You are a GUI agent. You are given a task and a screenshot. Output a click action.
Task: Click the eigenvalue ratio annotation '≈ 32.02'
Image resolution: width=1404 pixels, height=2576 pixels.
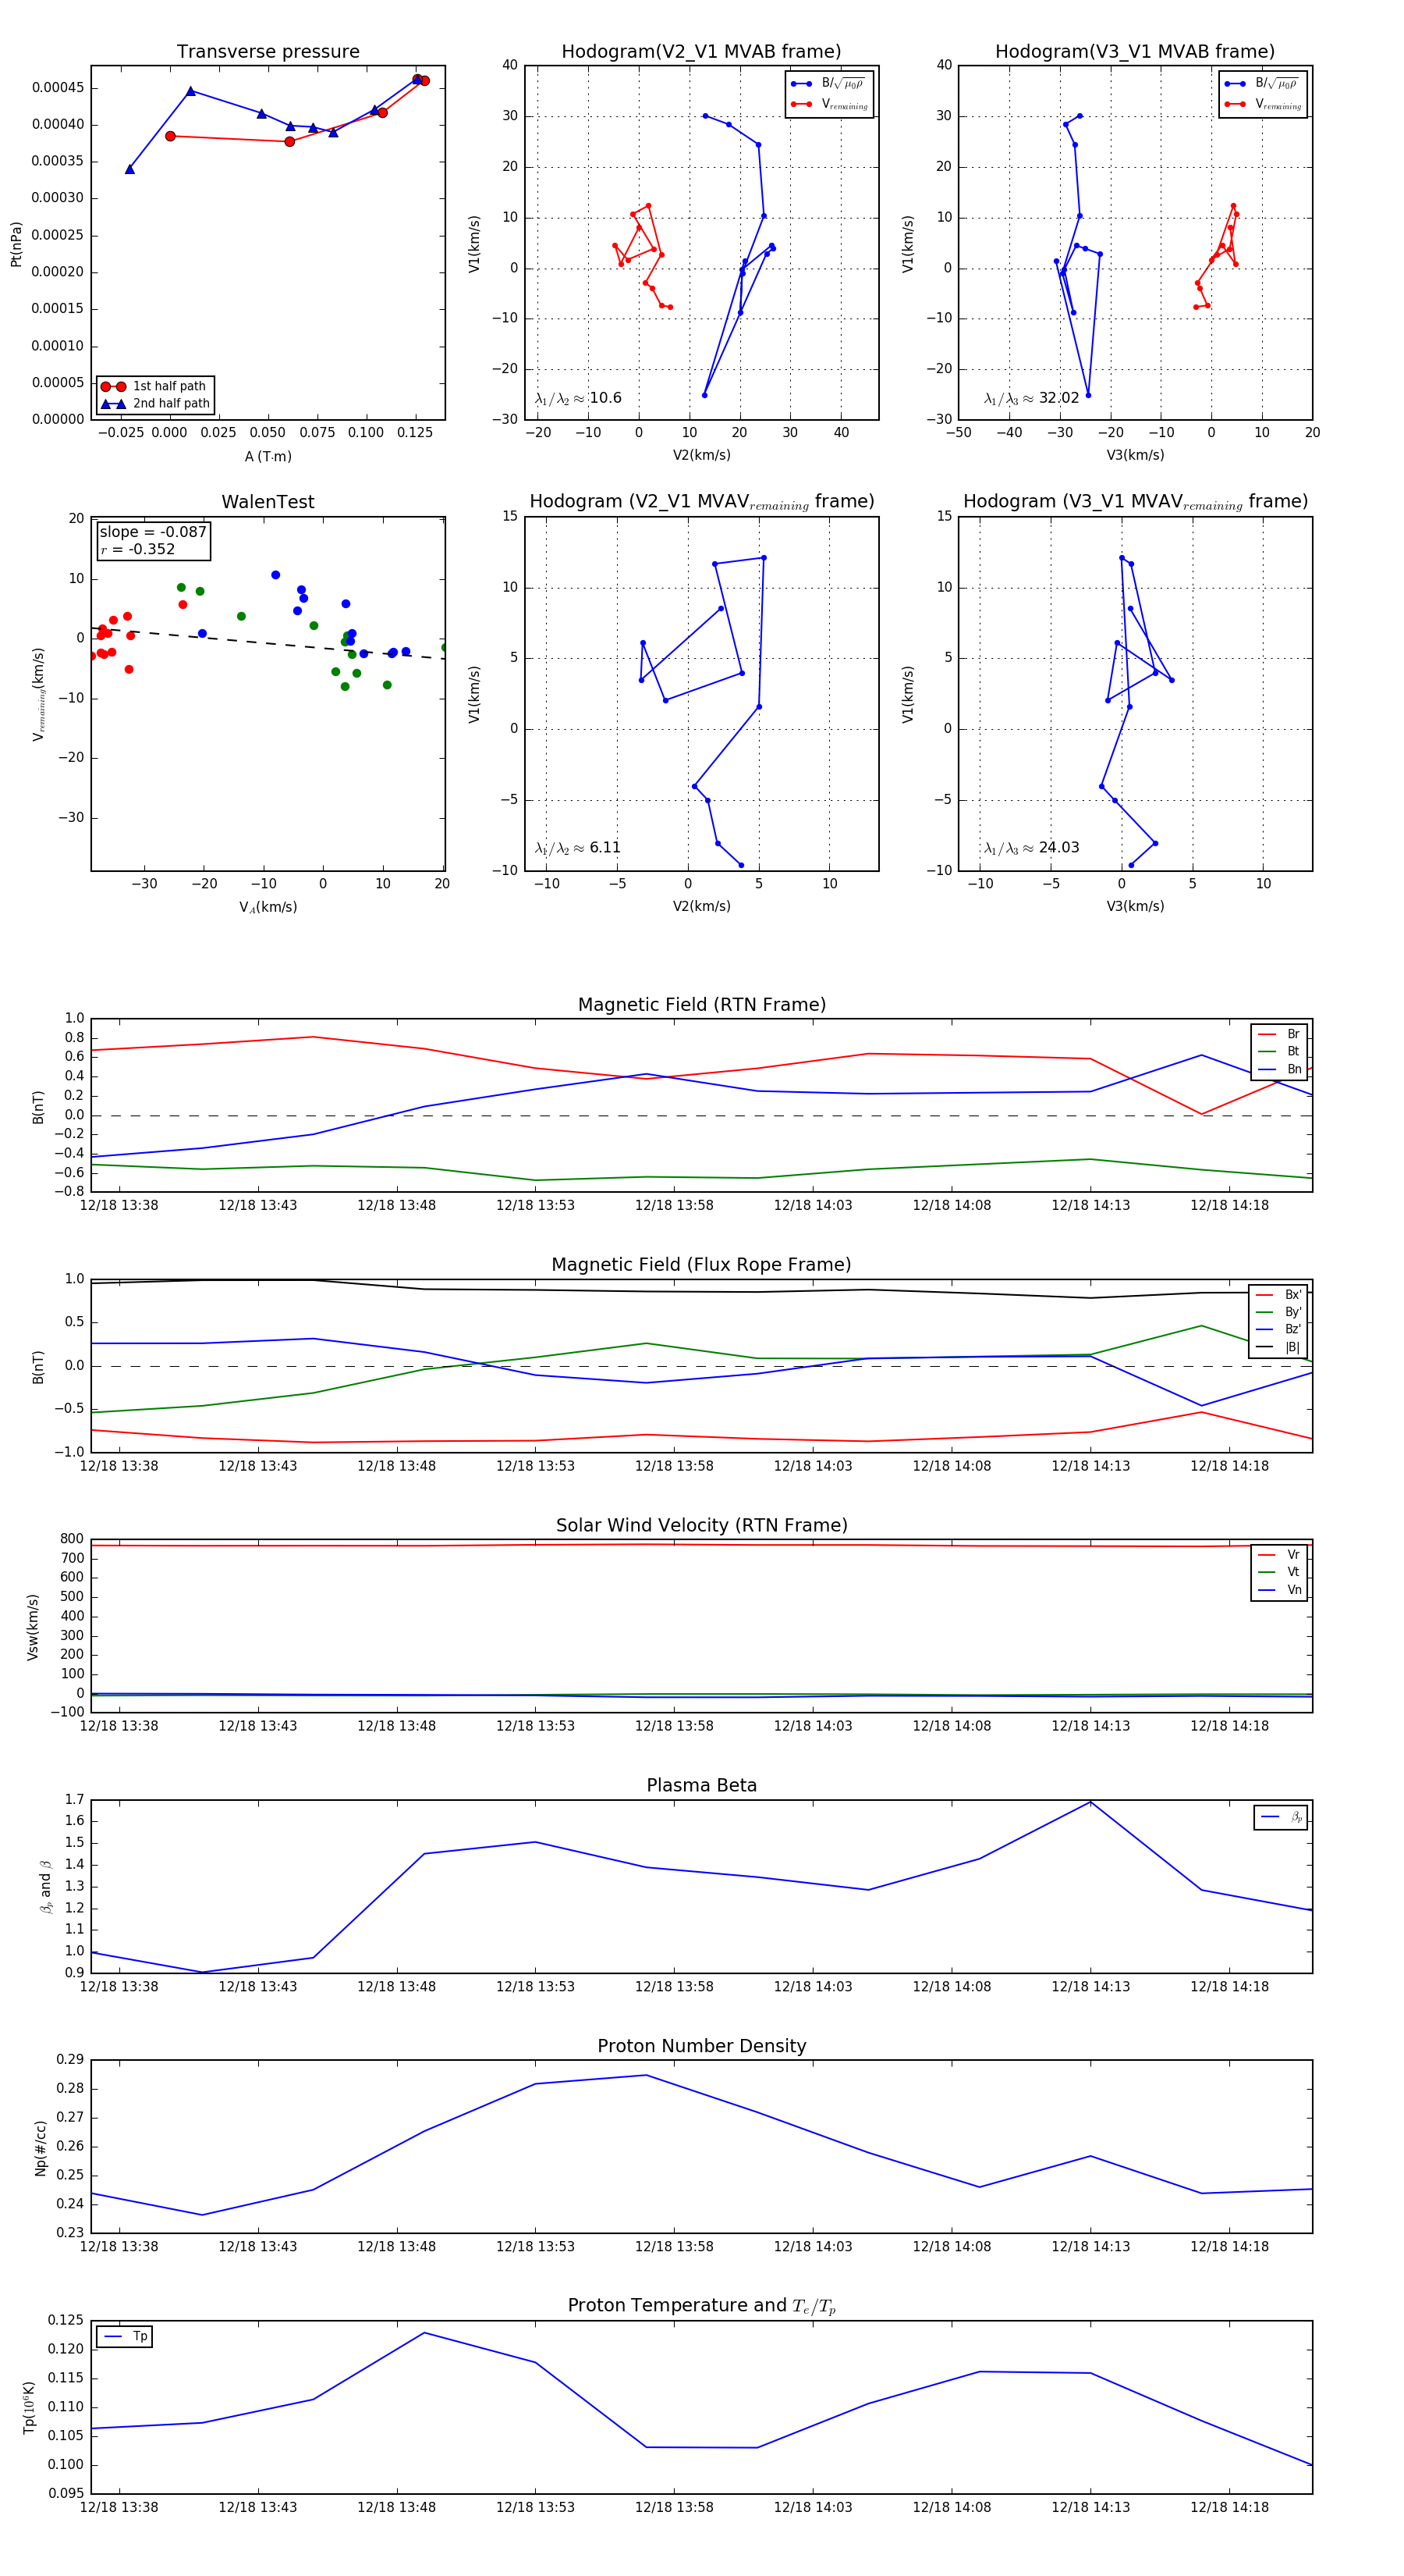point(1031,398)
